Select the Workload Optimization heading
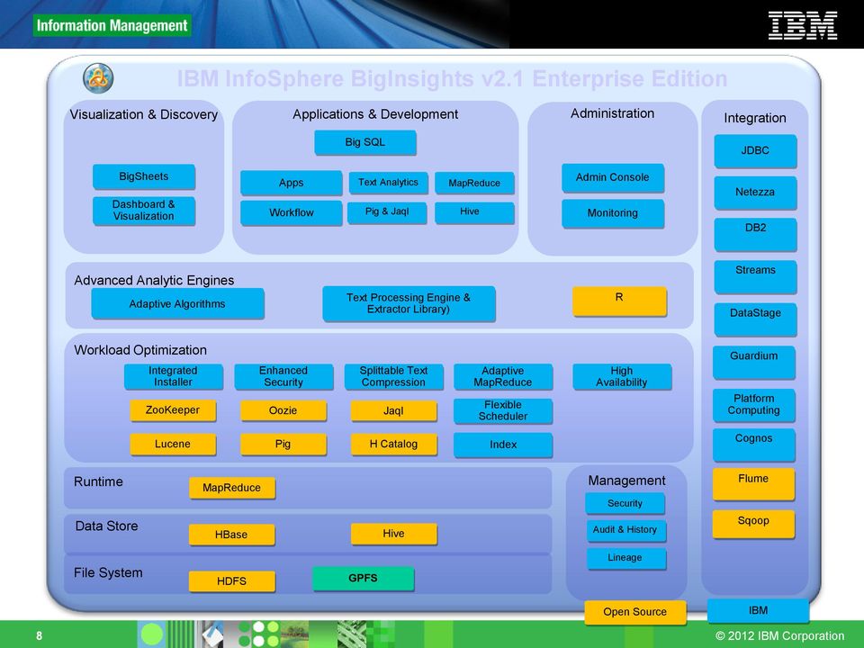This screenshot has width=864, height=648. [x=140, y=350]
